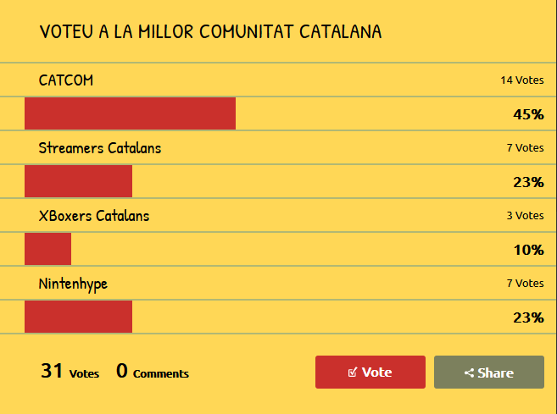Click the red Vote button

coord(370,372)
